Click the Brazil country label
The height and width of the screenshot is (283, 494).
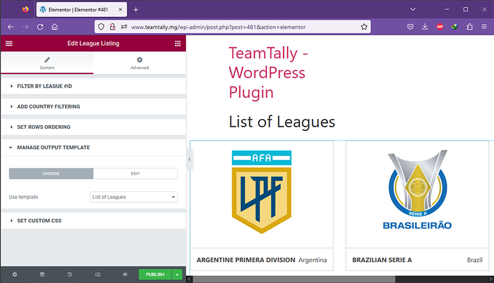[475, 260]
